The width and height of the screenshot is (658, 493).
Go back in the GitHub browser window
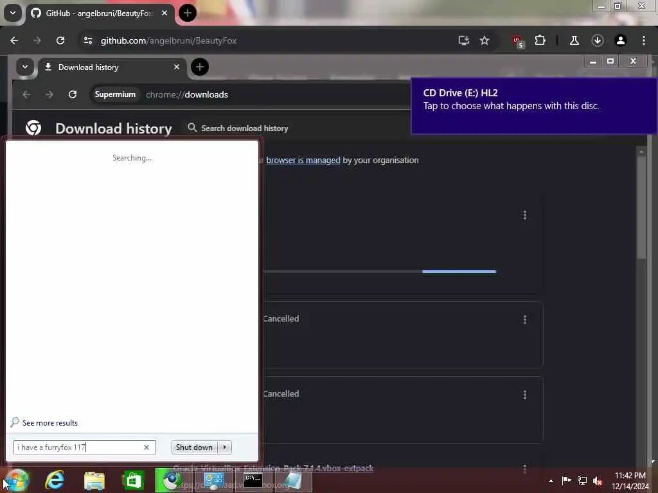click(x=14, y=40)
